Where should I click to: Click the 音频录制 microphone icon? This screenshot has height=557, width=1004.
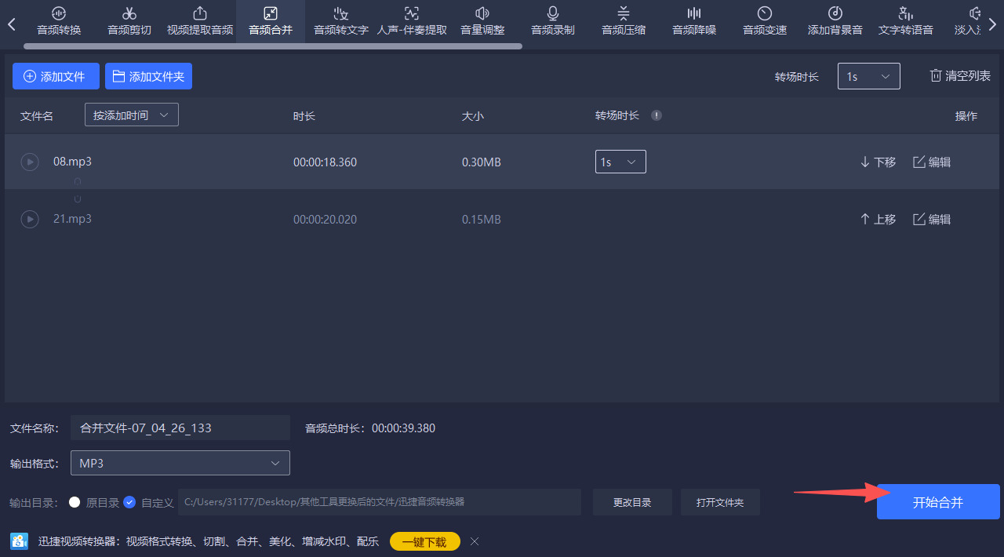[553, 13]
